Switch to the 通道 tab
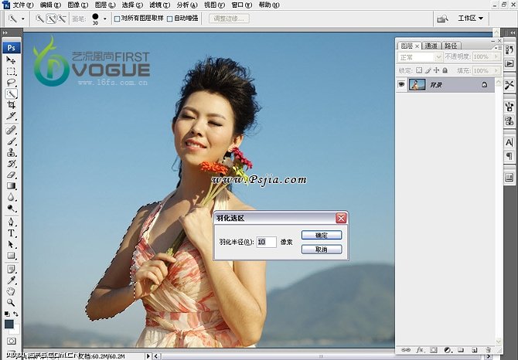 pyautogui.click(x=431, y=46)
